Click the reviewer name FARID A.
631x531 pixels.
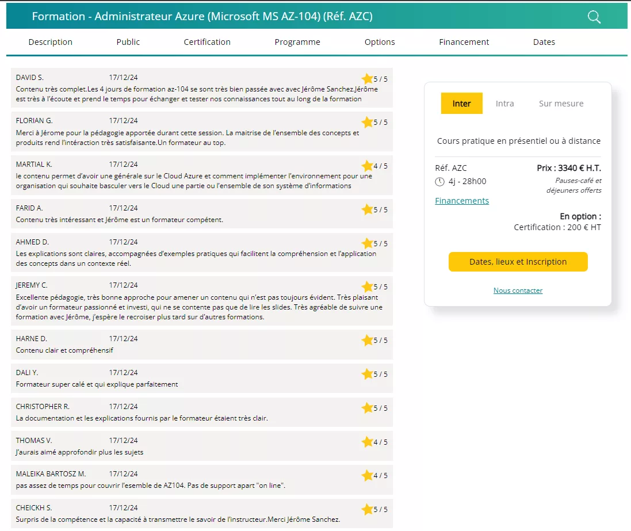click(x=29, y=208)
